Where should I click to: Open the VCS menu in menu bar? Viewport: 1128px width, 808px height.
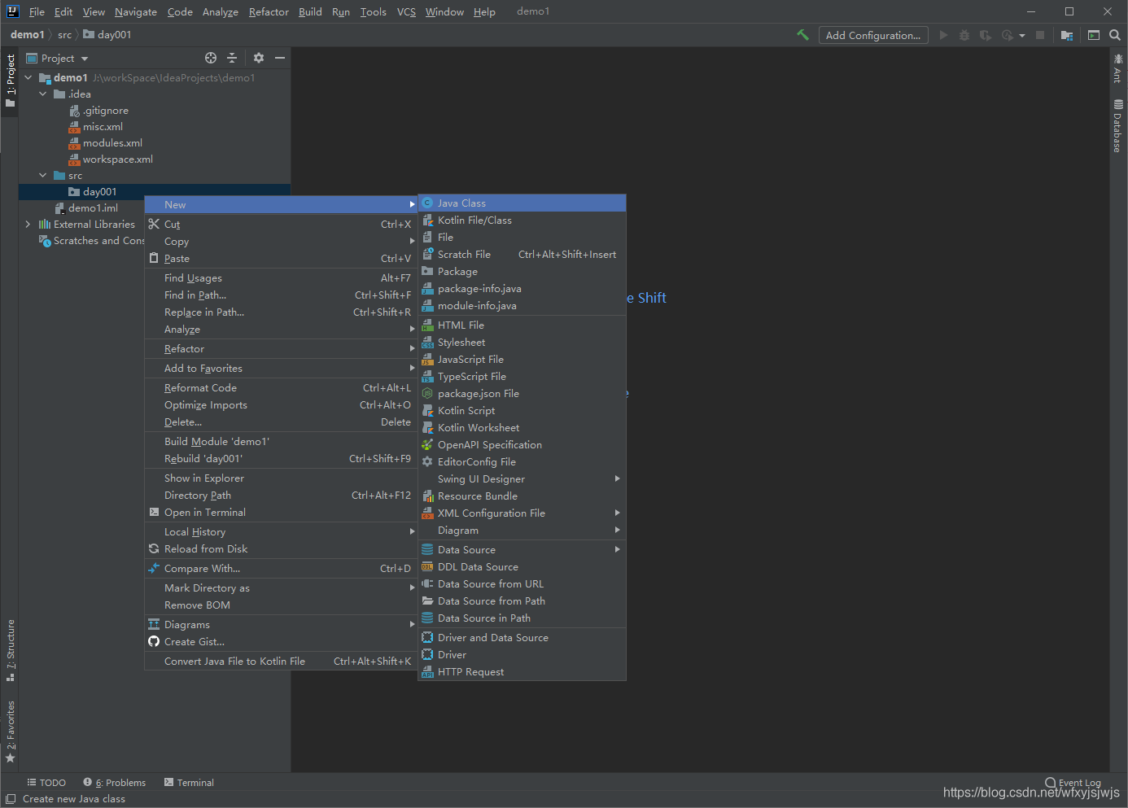pos(406,11)
